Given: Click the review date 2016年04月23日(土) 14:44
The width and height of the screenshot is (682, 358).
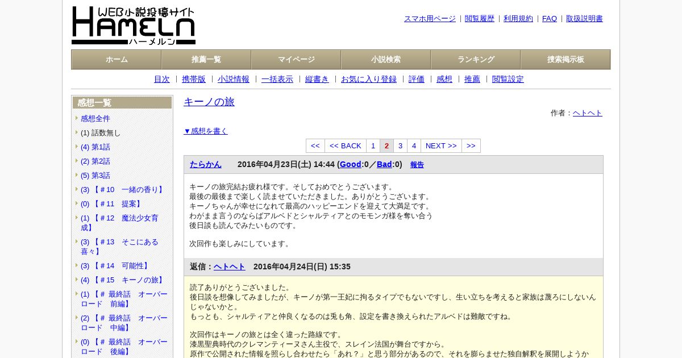Looking at the screenshot, I should [x=286, y=164].
